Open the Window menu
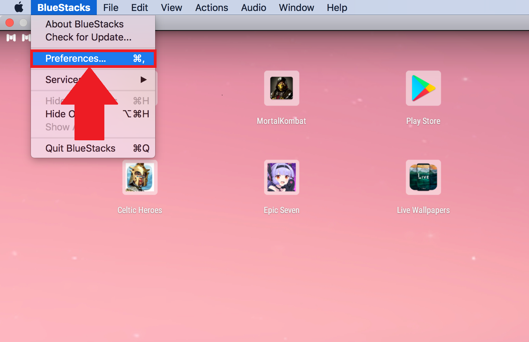The image size is (529, 342). coord(296,8)
